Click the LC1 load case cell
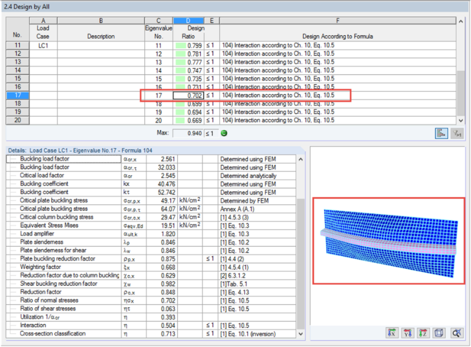471x347 pixels. point(43,45)
